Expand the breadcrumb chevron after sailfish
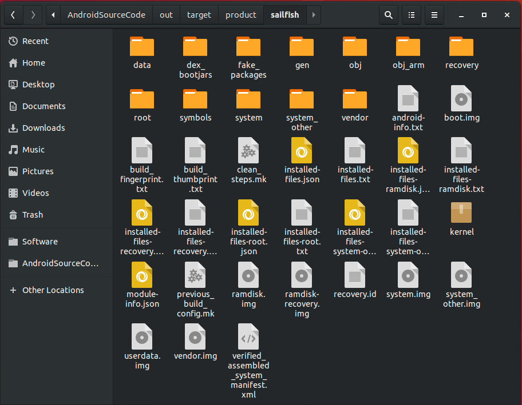 click(x=313, y=15)
